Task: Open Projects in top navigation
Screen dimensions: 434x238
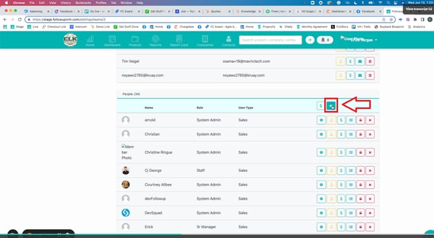Action: 135,41
